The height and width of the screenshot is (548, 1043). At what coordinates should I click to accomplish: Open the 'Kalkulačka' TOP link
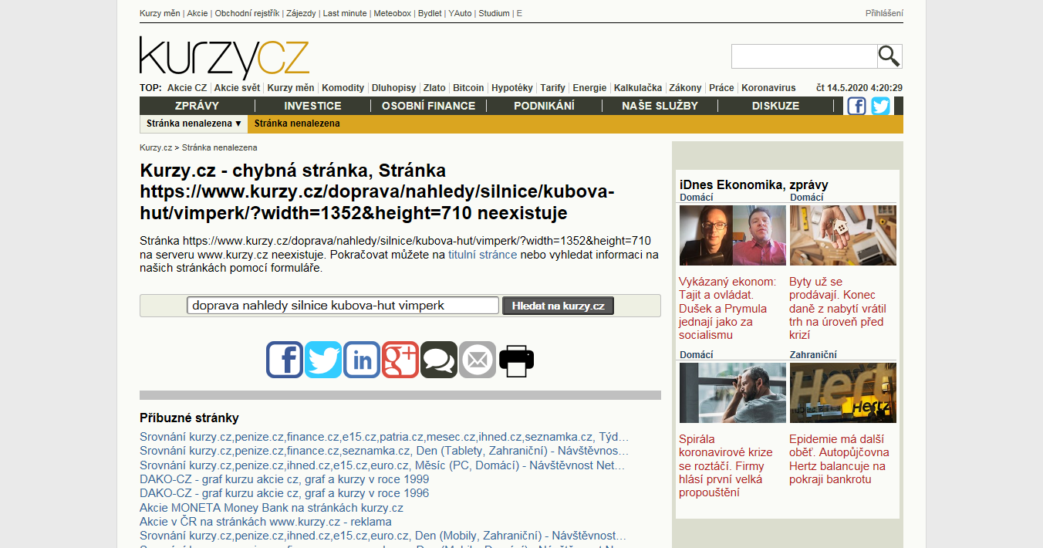click(638, 88)
